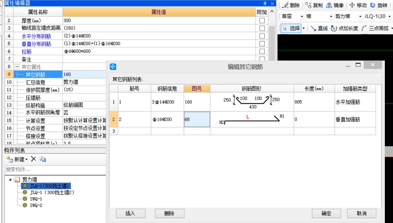Click the 图号 column header
This screenshot has width=393, height=223.
197,89
